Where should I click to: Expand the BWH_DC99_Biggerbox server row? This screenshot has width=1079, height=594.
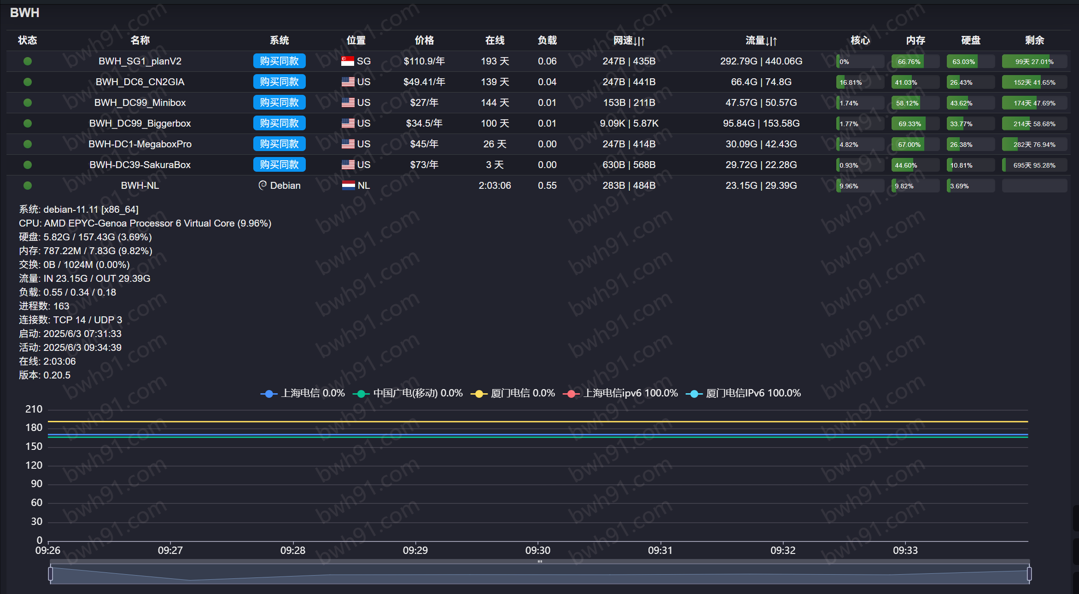coord(538,123)
